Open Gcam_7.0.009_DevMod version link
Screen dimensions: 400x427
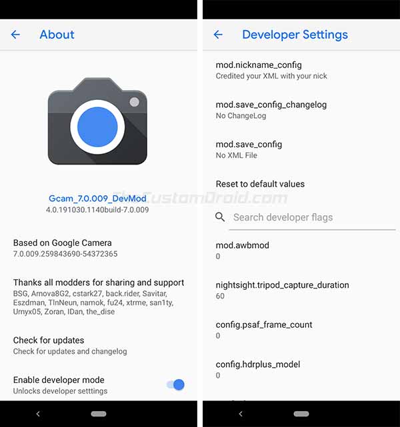coord(97,199)
